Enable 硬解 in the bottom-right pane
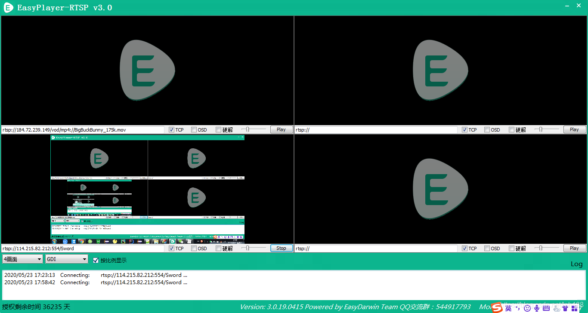The image size is (588, 313). coord(512,248)
